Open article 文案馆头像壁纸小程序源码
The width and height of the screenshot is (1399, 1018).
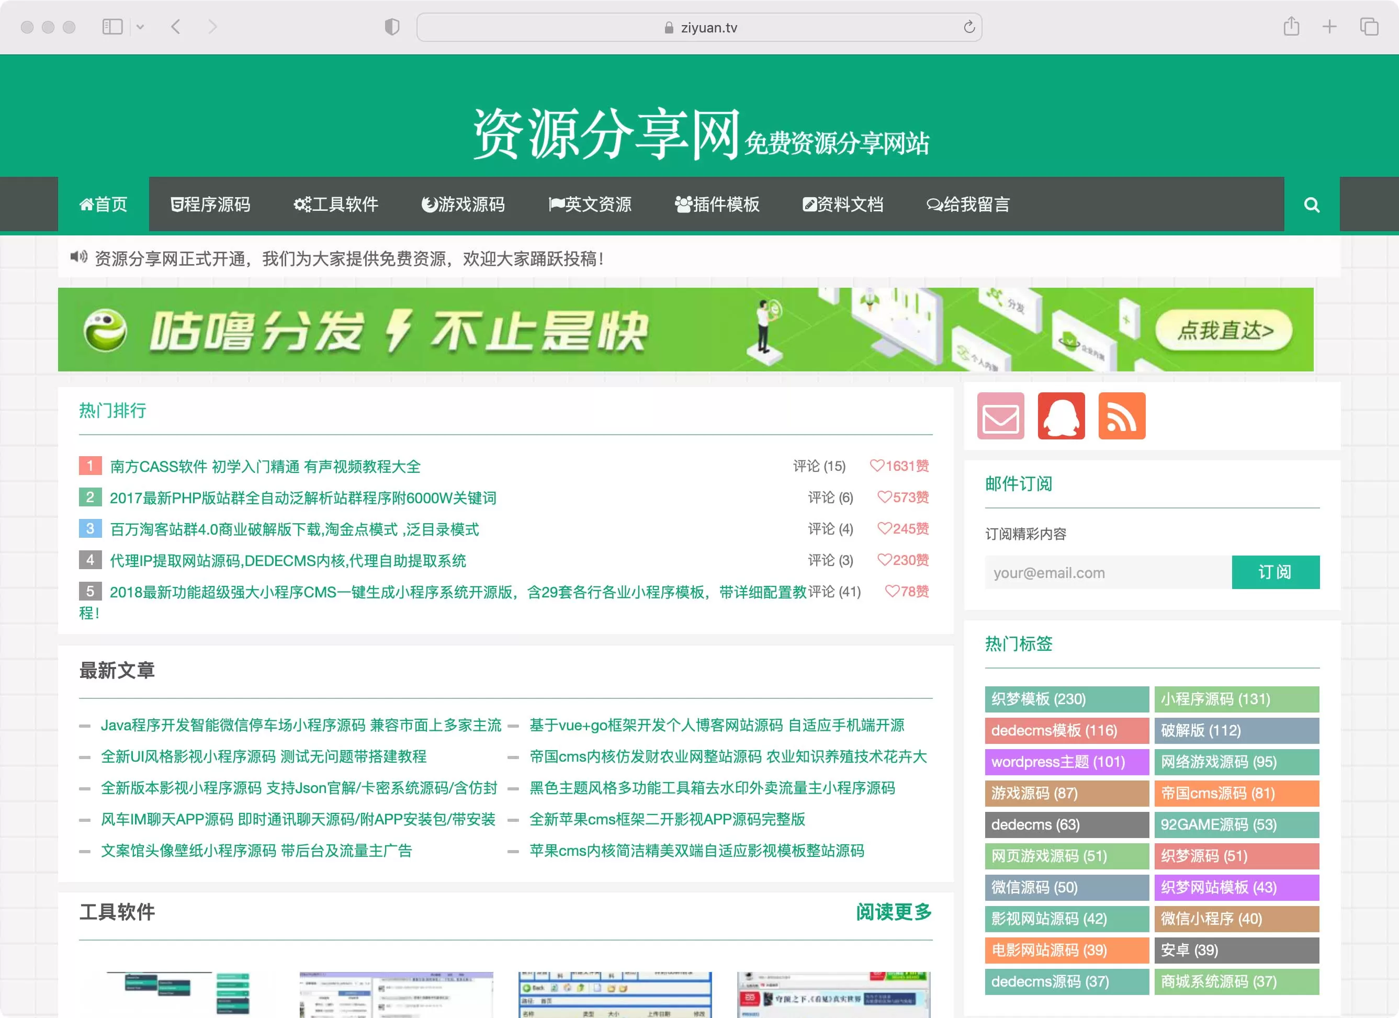tap(256, 852)
